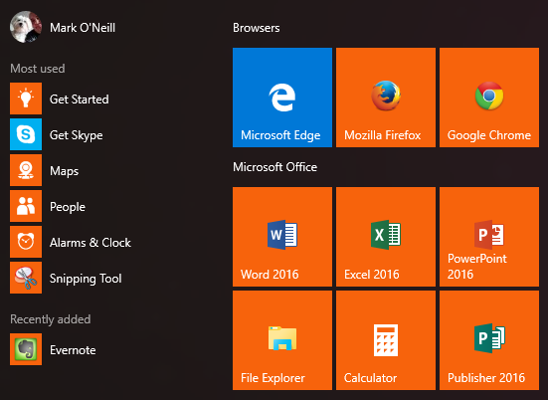Select the Alarms & Clock label
The height and width of the screenshot is (400, 548).
pyautogui.click(x=91, y=243)
